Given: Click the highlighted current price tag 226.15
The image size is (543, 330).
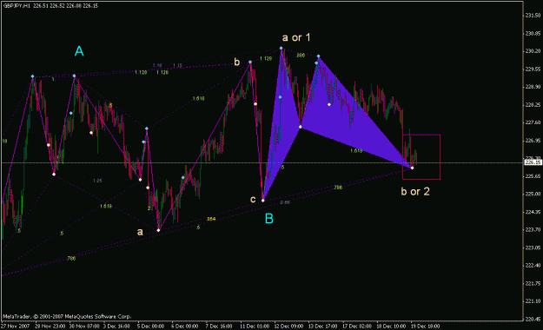Looking at the screenshot, I should pyautogui.click(x=533, y=162).
